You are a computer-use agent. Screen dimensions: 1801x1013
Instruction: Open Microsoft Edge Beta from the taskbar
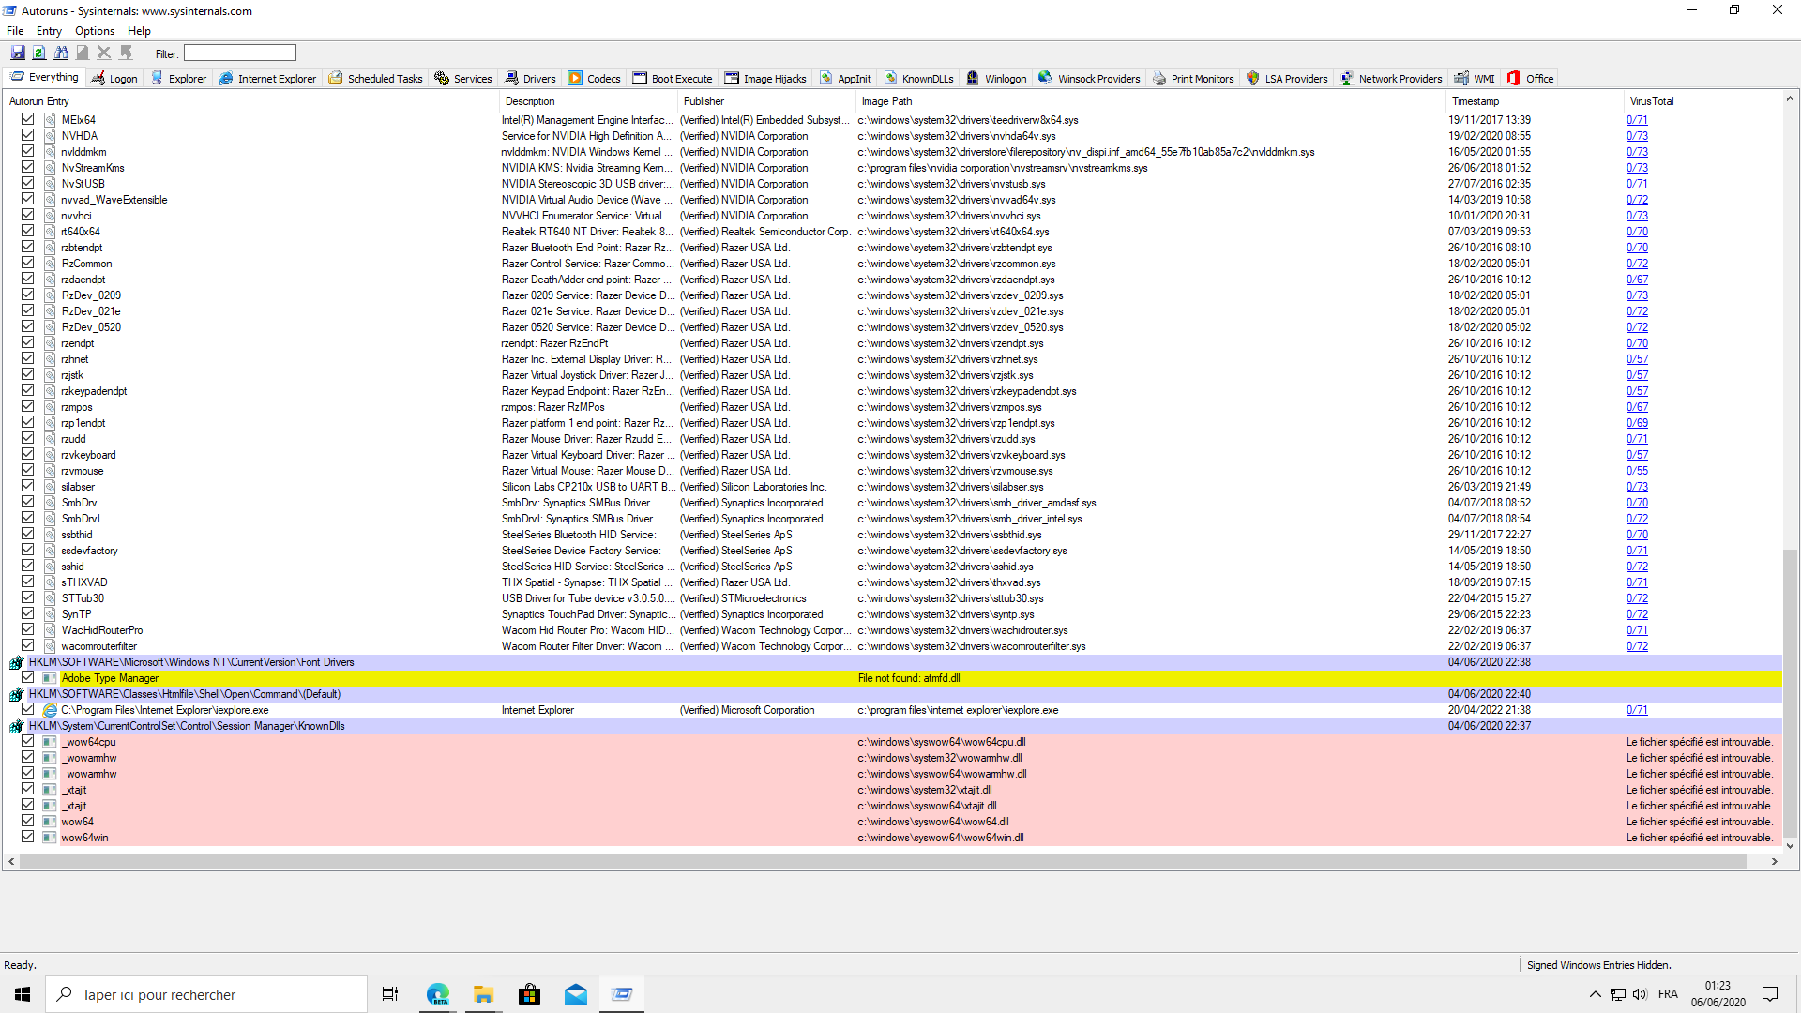[438, 994]
